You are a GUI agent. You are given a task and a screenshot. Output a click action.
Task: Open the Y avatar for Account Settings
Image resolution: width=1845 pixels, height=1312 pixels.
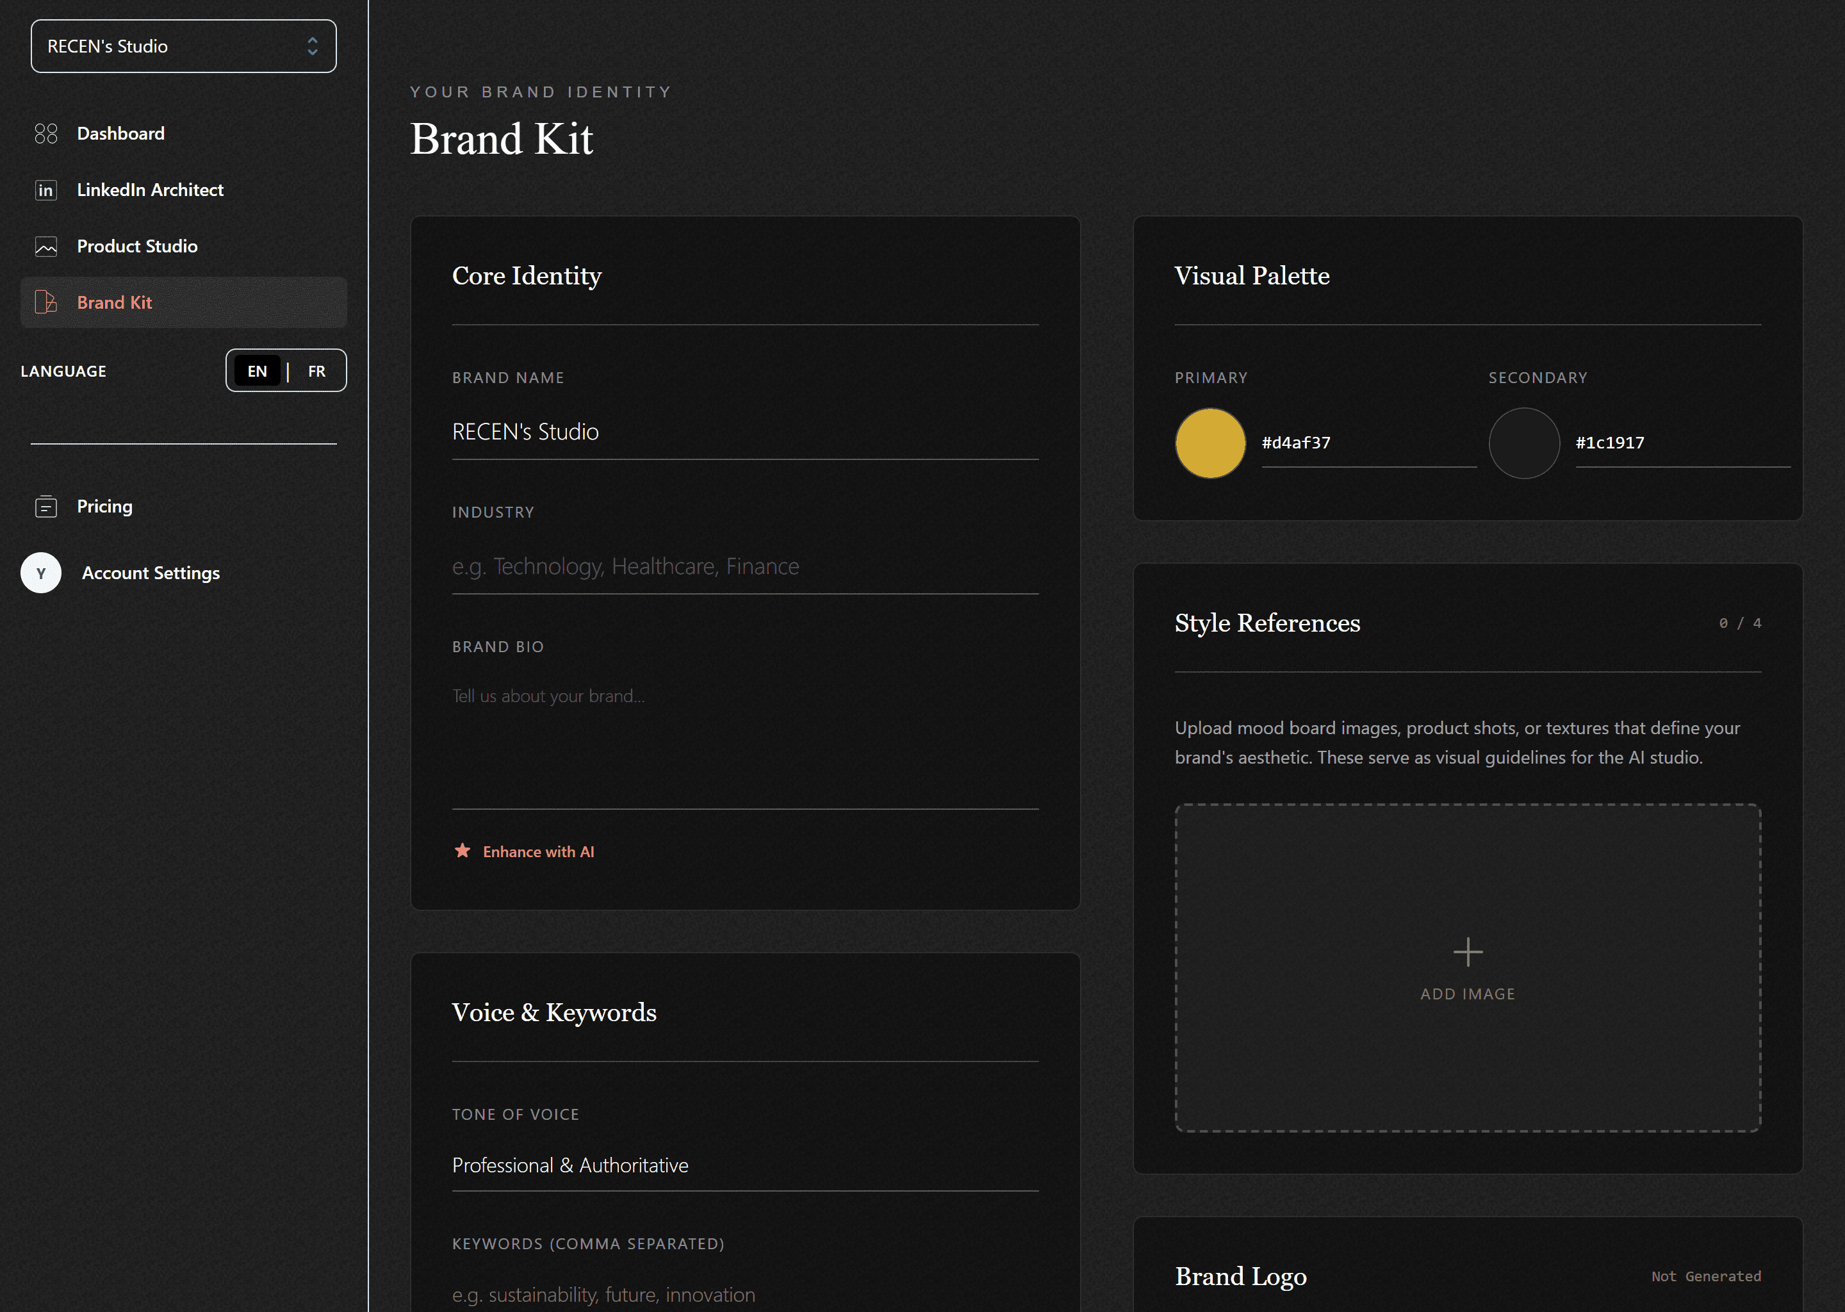[40, 573]
